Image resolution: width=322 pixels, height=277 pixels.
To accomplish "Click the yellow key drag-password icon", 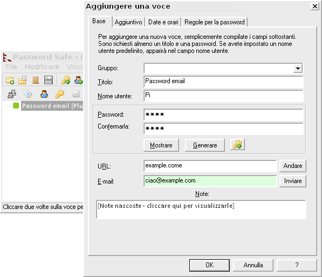I will pyautogui.click(x=60, y=94).
